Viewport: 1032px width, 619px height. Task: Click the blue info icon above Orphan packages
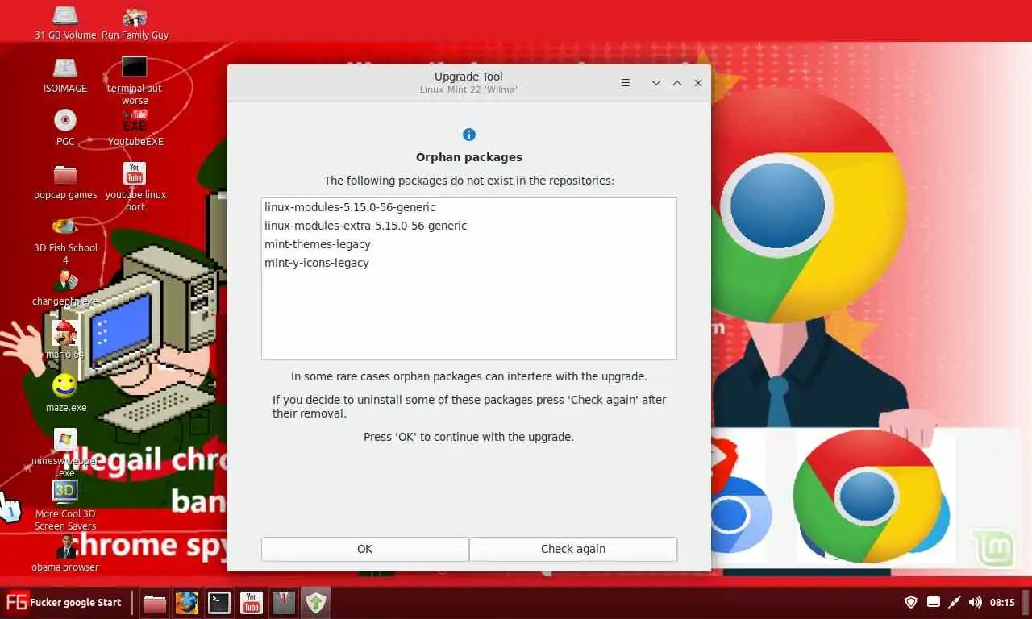[x=469, y=135]
